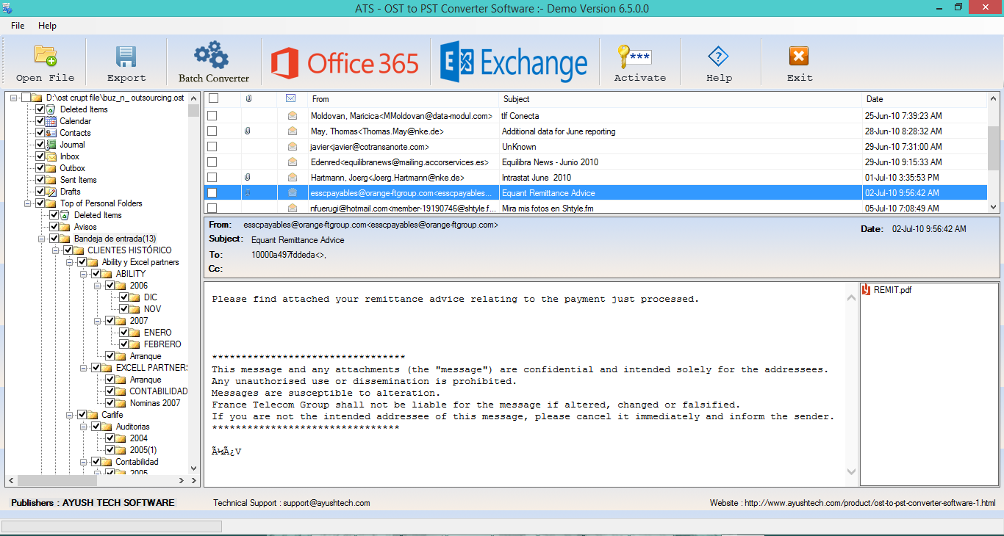The width and height of the screenshot is (1004, 536).
Task: Toggle the Inbox folder checkbox
Action: 40,156
